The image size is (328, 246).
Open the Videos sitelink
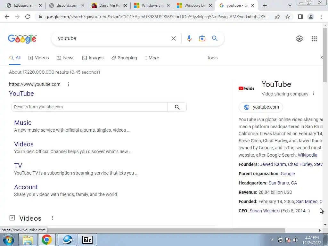pos(24,144)
